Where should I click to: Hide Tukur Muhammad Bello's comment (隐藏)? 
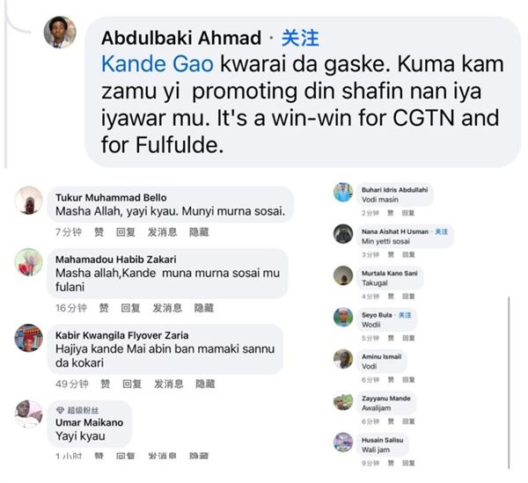point(199,232)
